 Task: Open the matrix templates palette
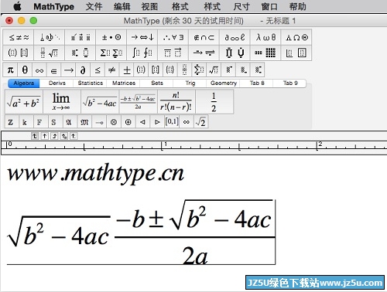click(265, 53)
